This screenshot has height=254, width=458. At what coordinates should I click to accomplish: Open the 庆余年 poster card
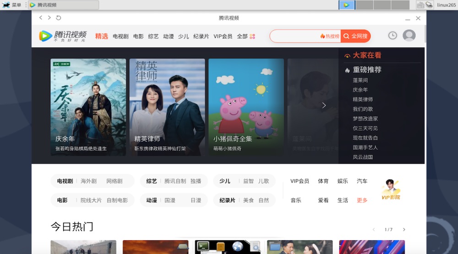88,107
